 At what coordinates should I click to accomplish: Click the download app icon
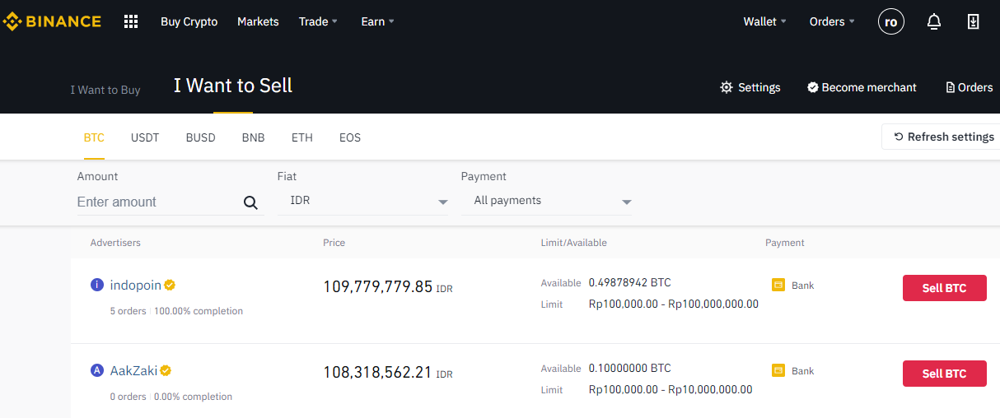pos(973,22)
